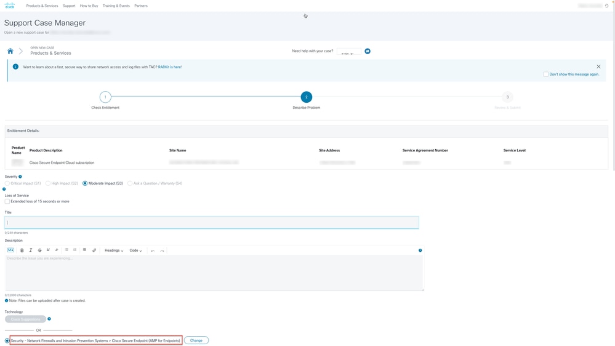Apply bold formatting in the description editor

click(x=22, y=251)
